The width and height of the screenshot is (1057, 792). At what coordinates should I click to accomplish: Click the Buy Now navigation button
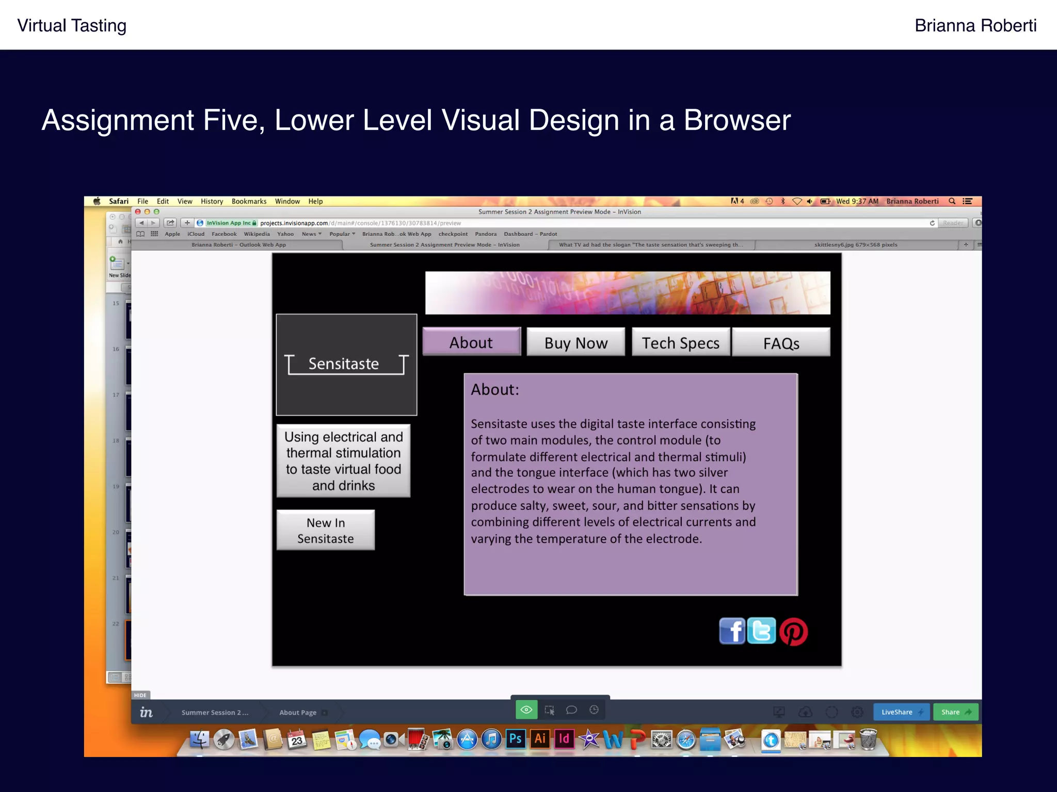(575, 342)
